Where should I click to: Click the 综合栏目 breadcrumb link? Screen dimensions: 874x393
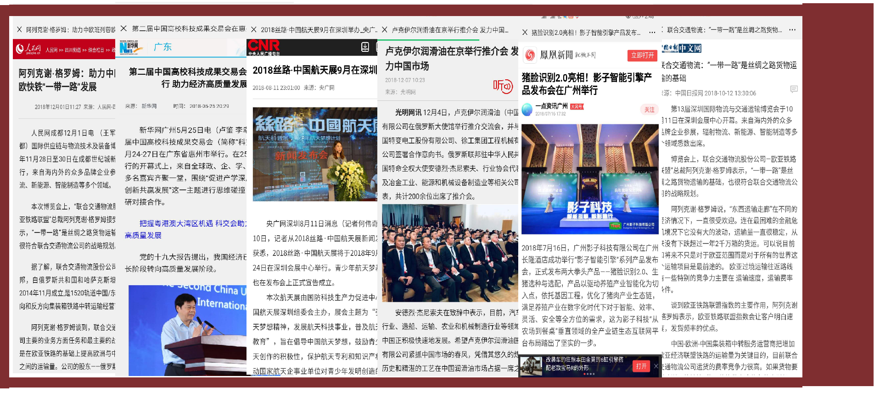coord(96,50)
